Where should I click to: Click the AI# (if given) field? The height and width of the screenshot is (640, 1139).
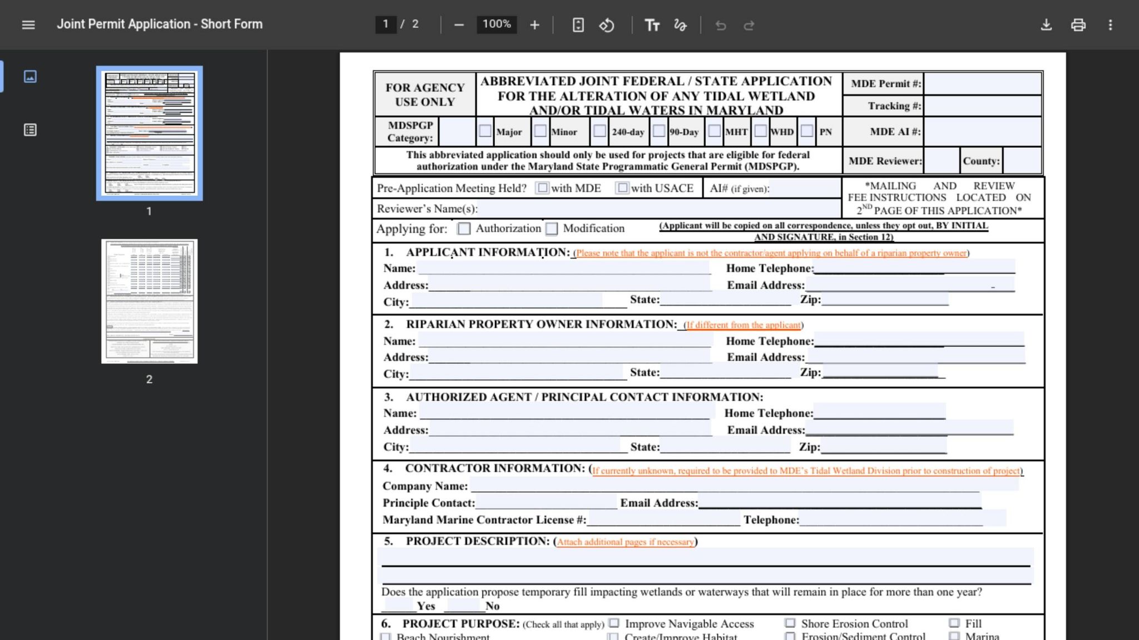tap(805, 188)
